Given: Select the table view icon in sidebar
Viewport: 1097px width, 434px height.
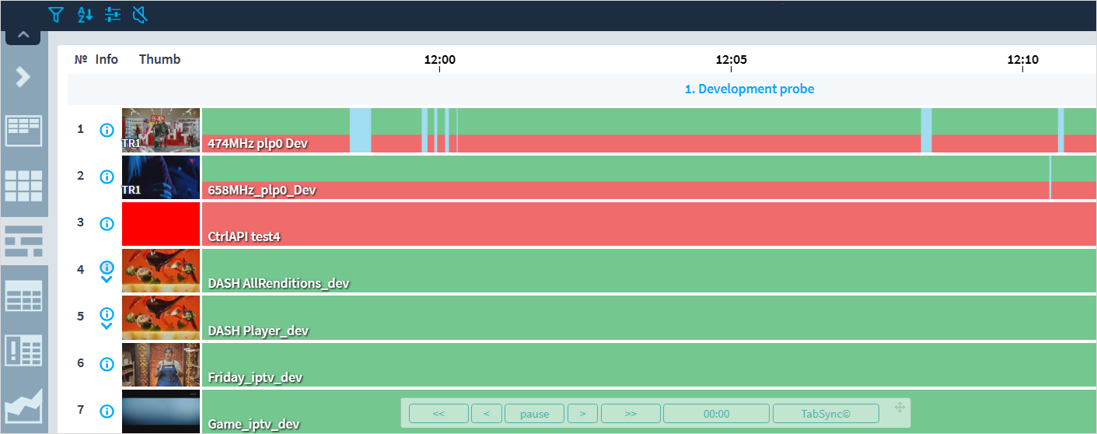Looking at the screenshot, I should click(x=23, y=296).
